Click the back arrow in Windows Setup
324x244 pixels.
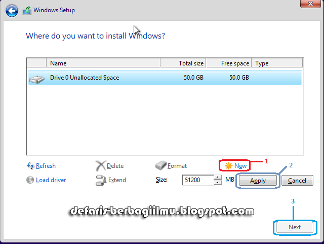click(12, 10)
